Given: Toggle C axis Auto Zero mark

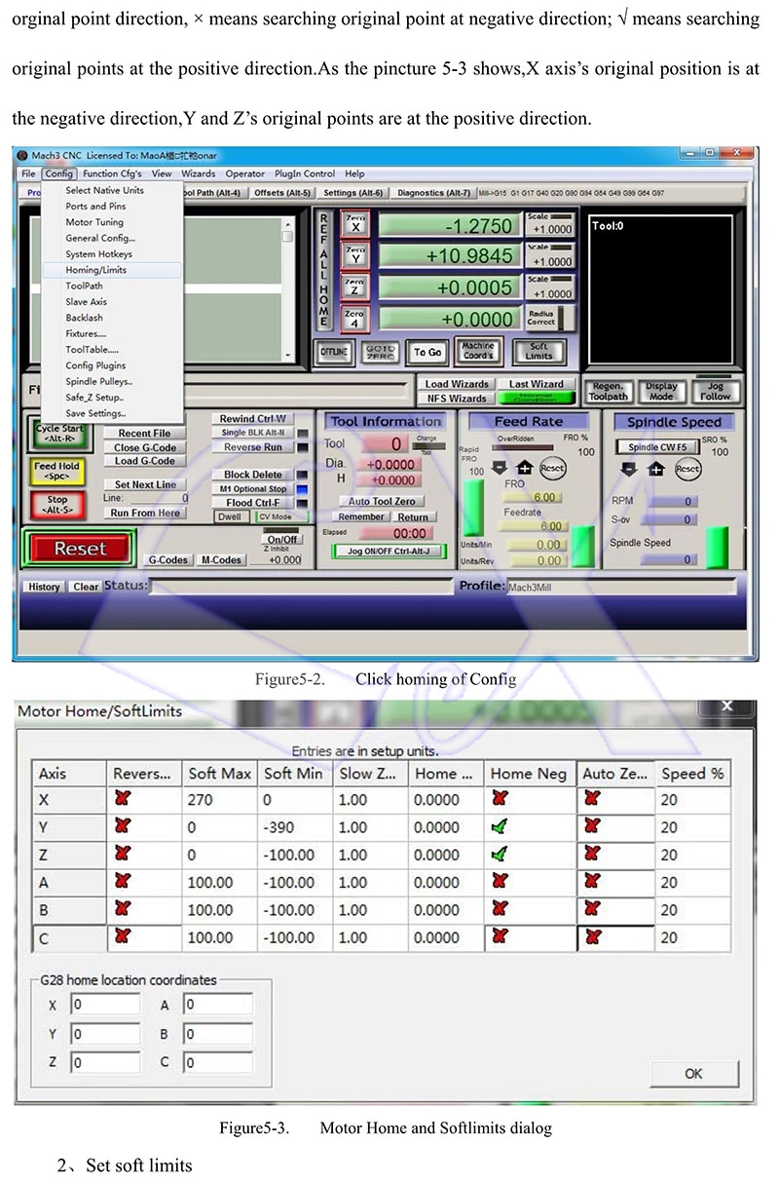Looking at the screenshot, I should coord(593,936).
